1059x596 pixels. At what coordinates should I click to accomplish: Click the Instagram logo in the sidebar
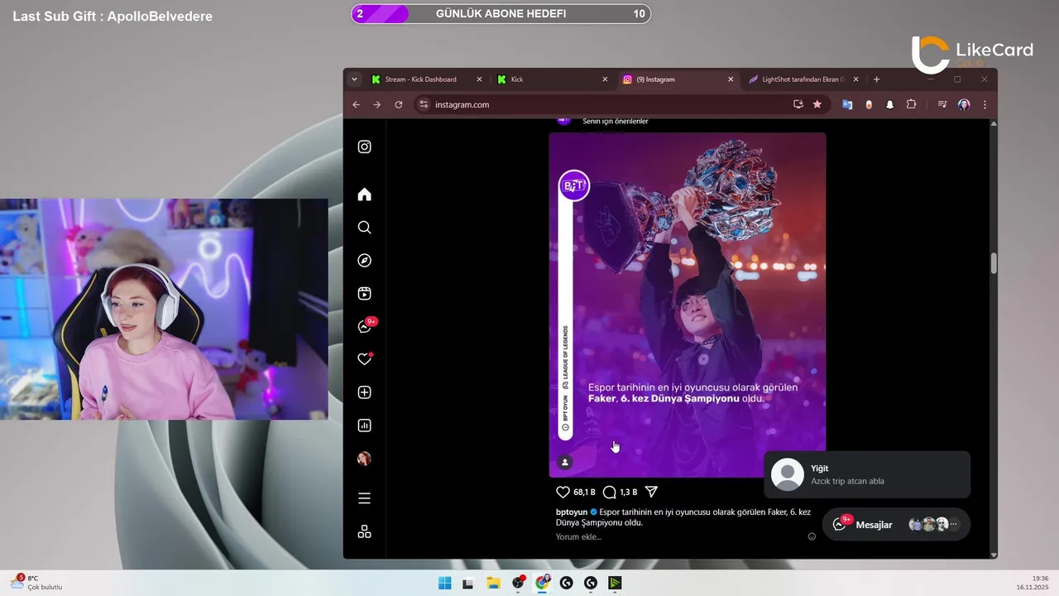tap(364, 147)
